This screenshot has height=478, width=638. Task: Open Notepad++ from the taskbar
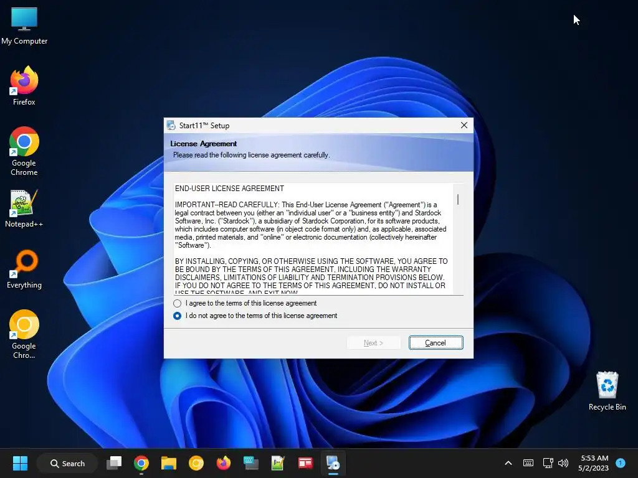tap(278, 463)
